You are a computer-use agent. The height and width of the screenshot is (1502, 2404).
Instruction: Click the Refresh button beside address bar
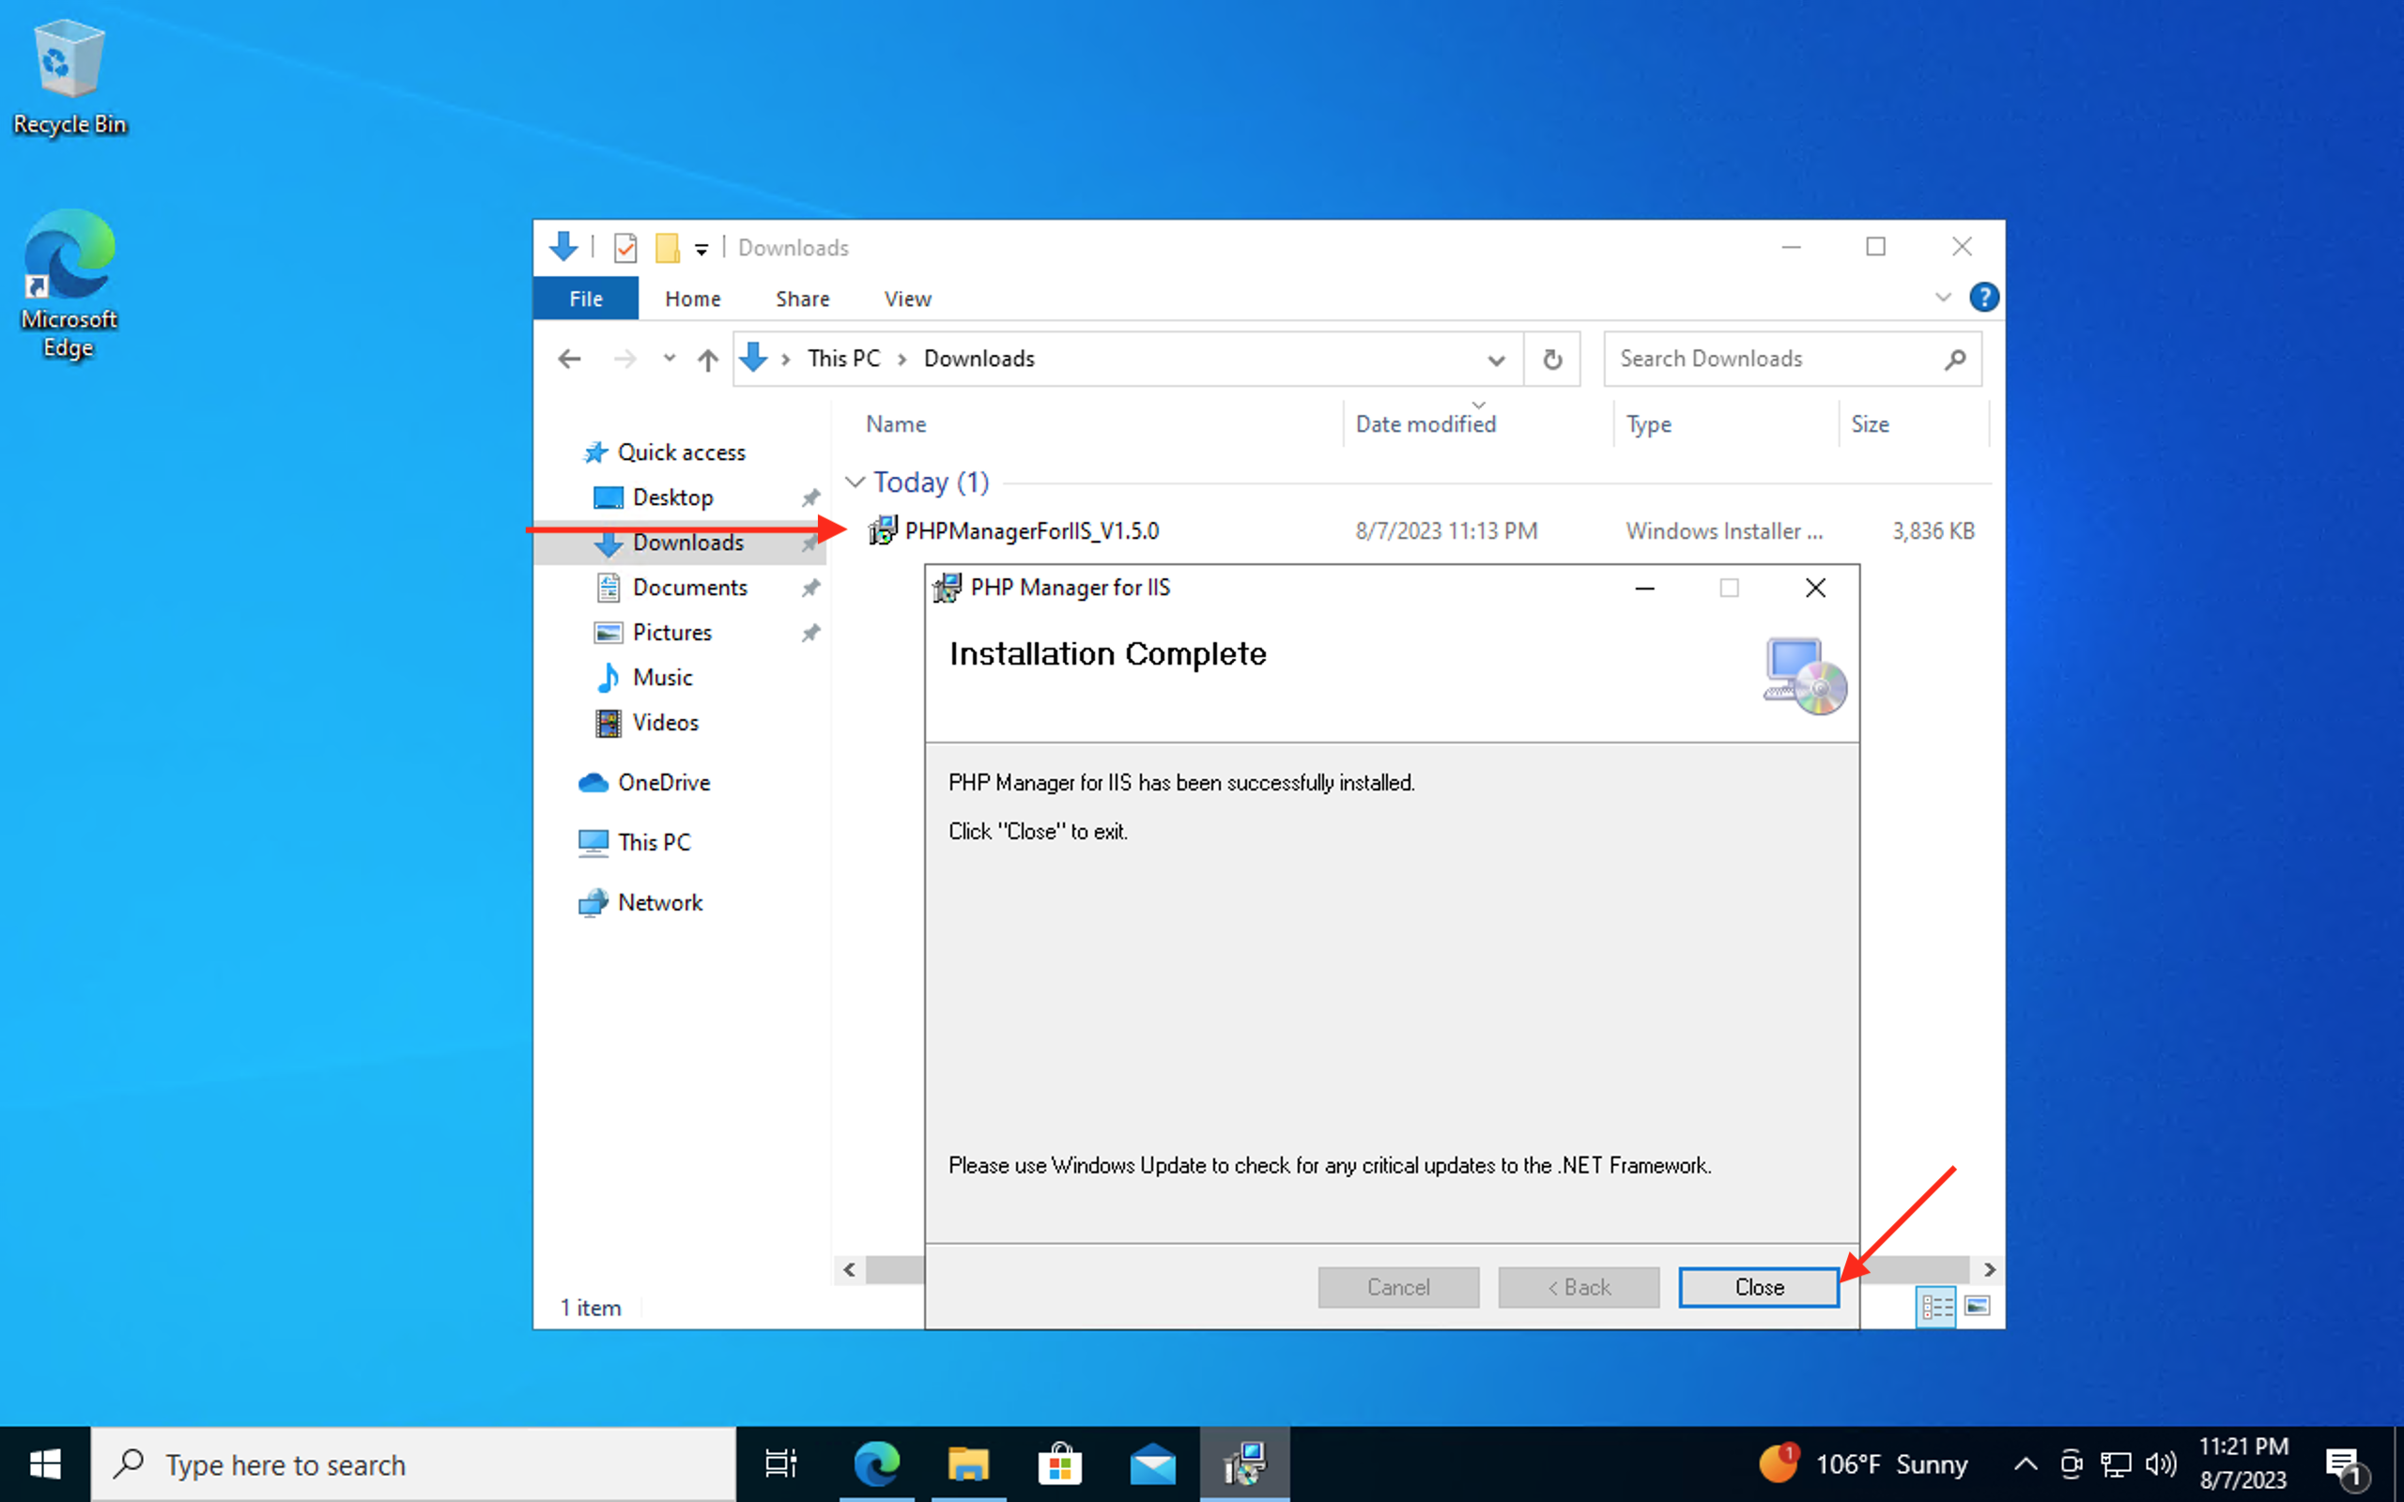1551,359
